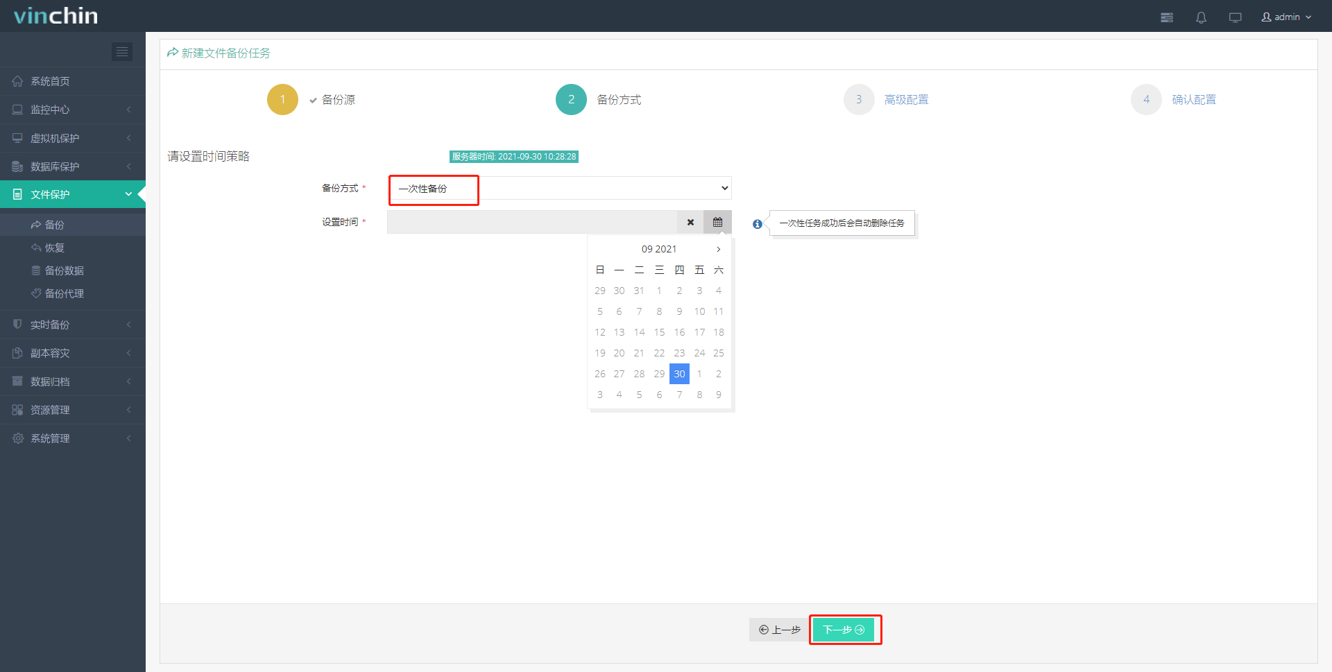Toggle the sidebar hamburger menu
Screen dimensions: 1332x672
click(x=122, y=51)
